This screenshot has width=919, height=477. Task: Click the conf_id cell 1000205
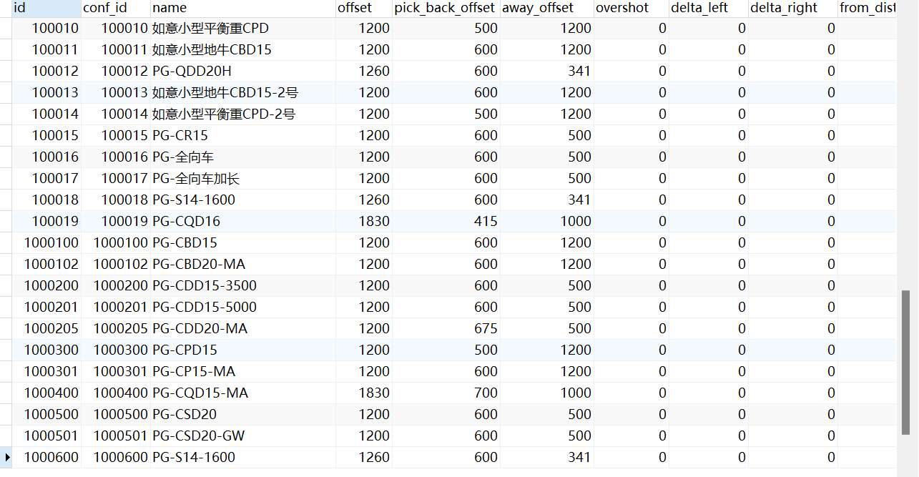tap(116, 328)
